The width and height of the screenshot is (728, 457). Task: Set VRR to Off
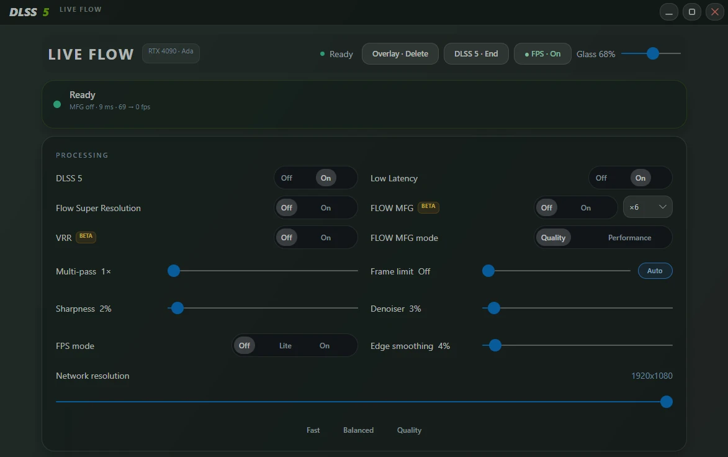pyautogui.click(x=287, y=237)
